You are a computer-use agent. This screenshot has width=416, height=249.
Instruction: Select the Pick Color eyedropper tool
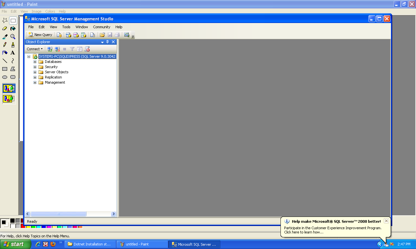tap(5, 37)
